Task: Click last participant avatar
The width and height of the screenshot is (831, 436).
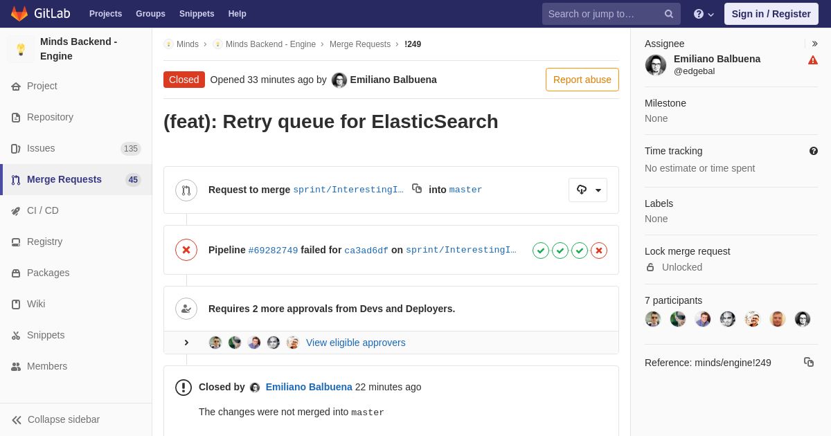Action: click(803, 319)
